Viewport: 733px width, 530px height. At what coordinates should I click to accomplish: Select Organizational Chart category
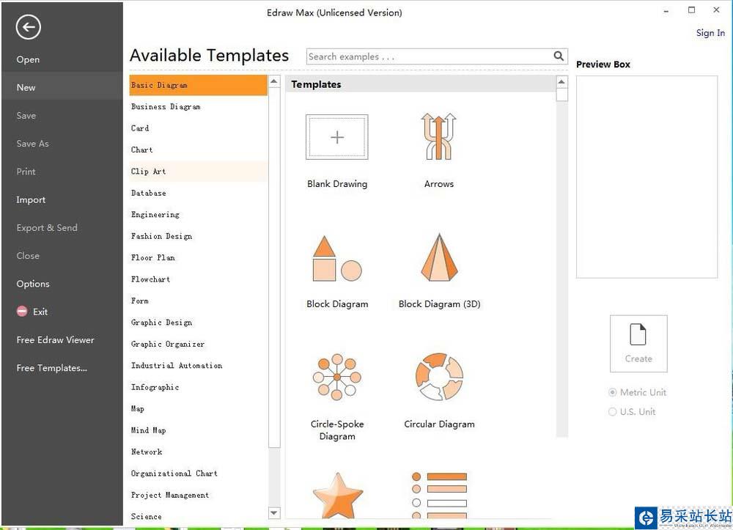[x=198, y=474]
